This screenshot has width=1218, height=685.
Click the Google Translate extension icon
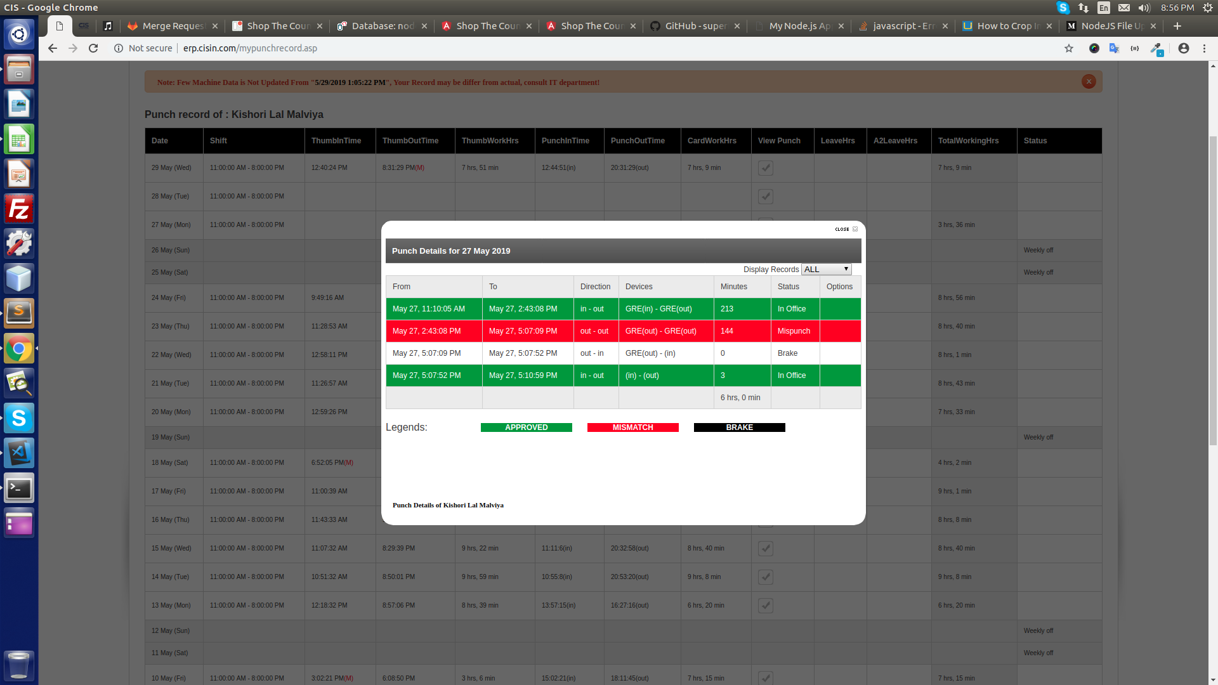1114,48
